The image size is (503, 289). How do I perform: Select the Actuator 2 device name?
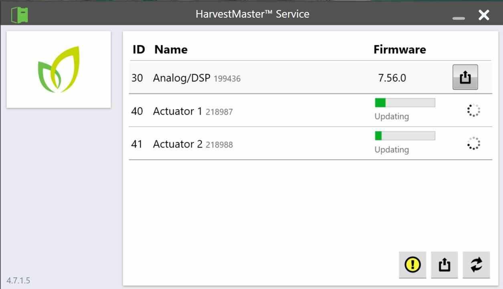click(178, 144)
